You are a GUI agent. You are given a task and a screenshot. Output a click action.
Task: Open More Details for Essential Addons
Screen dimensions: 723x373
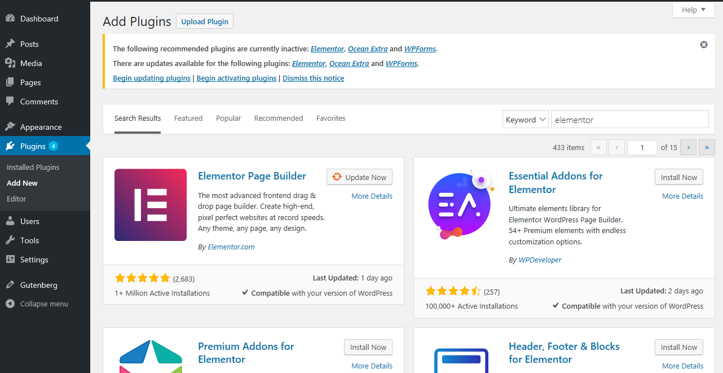[x=682, y=196]
